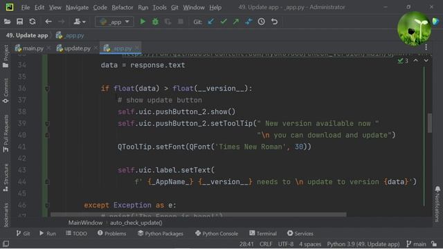Screen dimensions: 443x249
Task: Open the Tools menu
Action: tap(160, 8)
